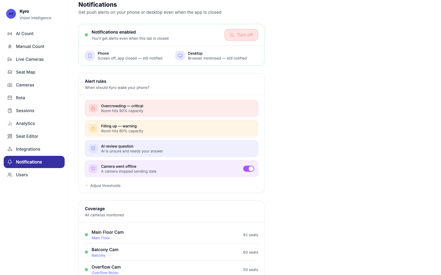Image resolution: width=441 pixels, height=275 pixels.
Task: Click the Alert rules heading
Action: (96, 81)
